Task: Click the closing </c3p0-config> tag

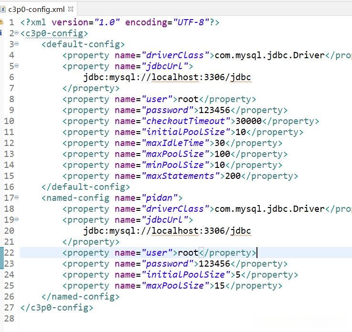Action: point(57,308)
